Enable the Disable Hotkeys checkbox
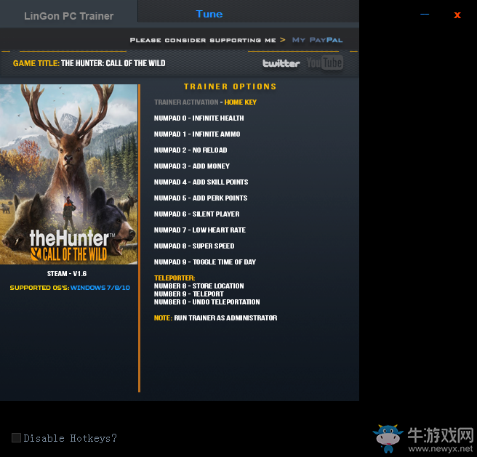Viewport: 477px width, 457px height. (16, 438)
